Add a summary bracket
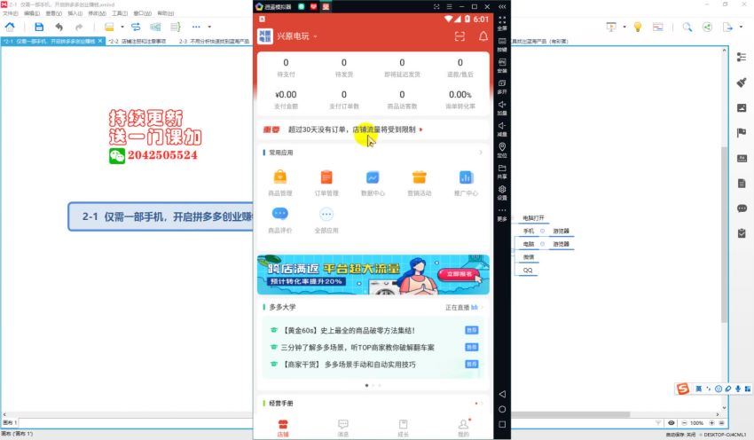Screen dimensions: 754x440 176,27
